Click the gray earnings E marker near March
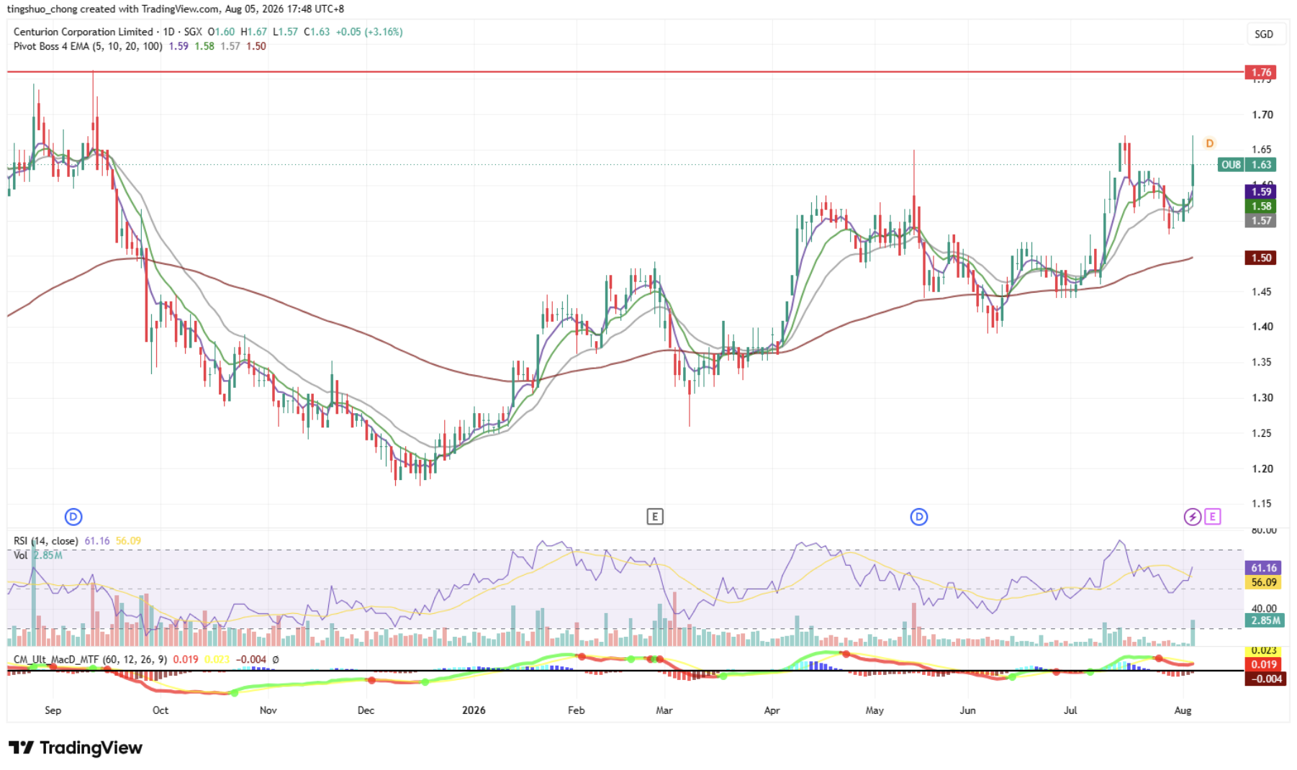Image resolution: width=1297 pixels, height=770 pixels. click(x=655, y=517)
